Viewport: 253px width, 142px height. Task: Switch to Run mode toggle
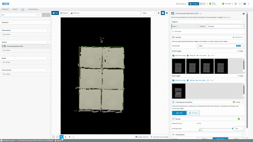point(203,4)
